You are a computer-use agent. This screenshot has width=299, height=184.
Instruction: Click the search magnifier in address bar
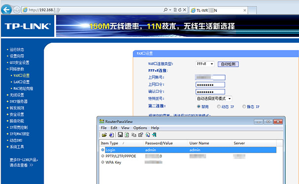click(165, 10)
